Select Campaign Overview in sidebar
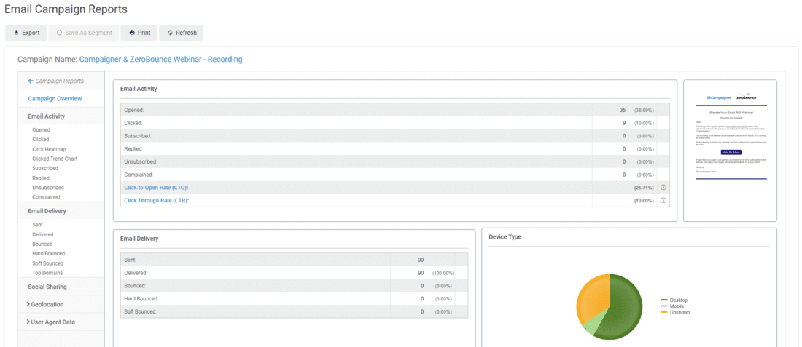 pyautogui.click(x=55, y=98)
